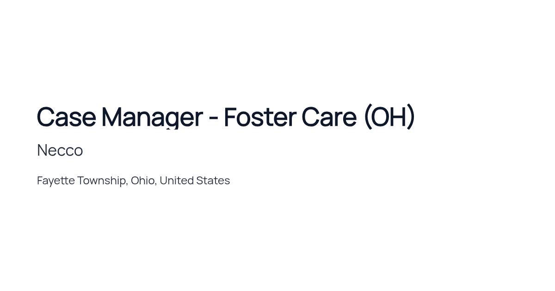Click the word "Fayette" in location
The image size is (555, 291).
click(x=56, y=181)
